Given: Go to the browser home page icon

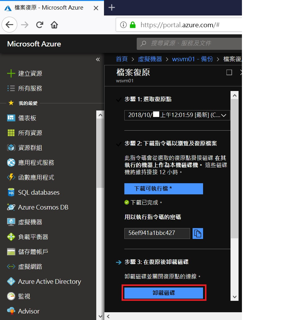Looking at the screenshot, I should (x=54, y=25).
